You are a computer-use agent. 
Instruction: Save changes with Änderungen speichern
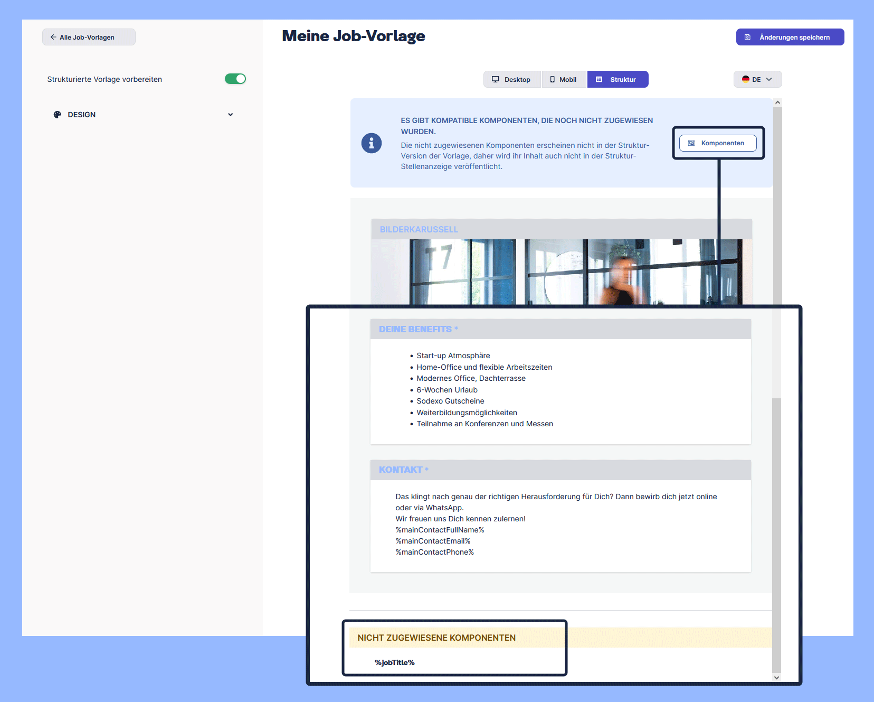pos(790,38)
